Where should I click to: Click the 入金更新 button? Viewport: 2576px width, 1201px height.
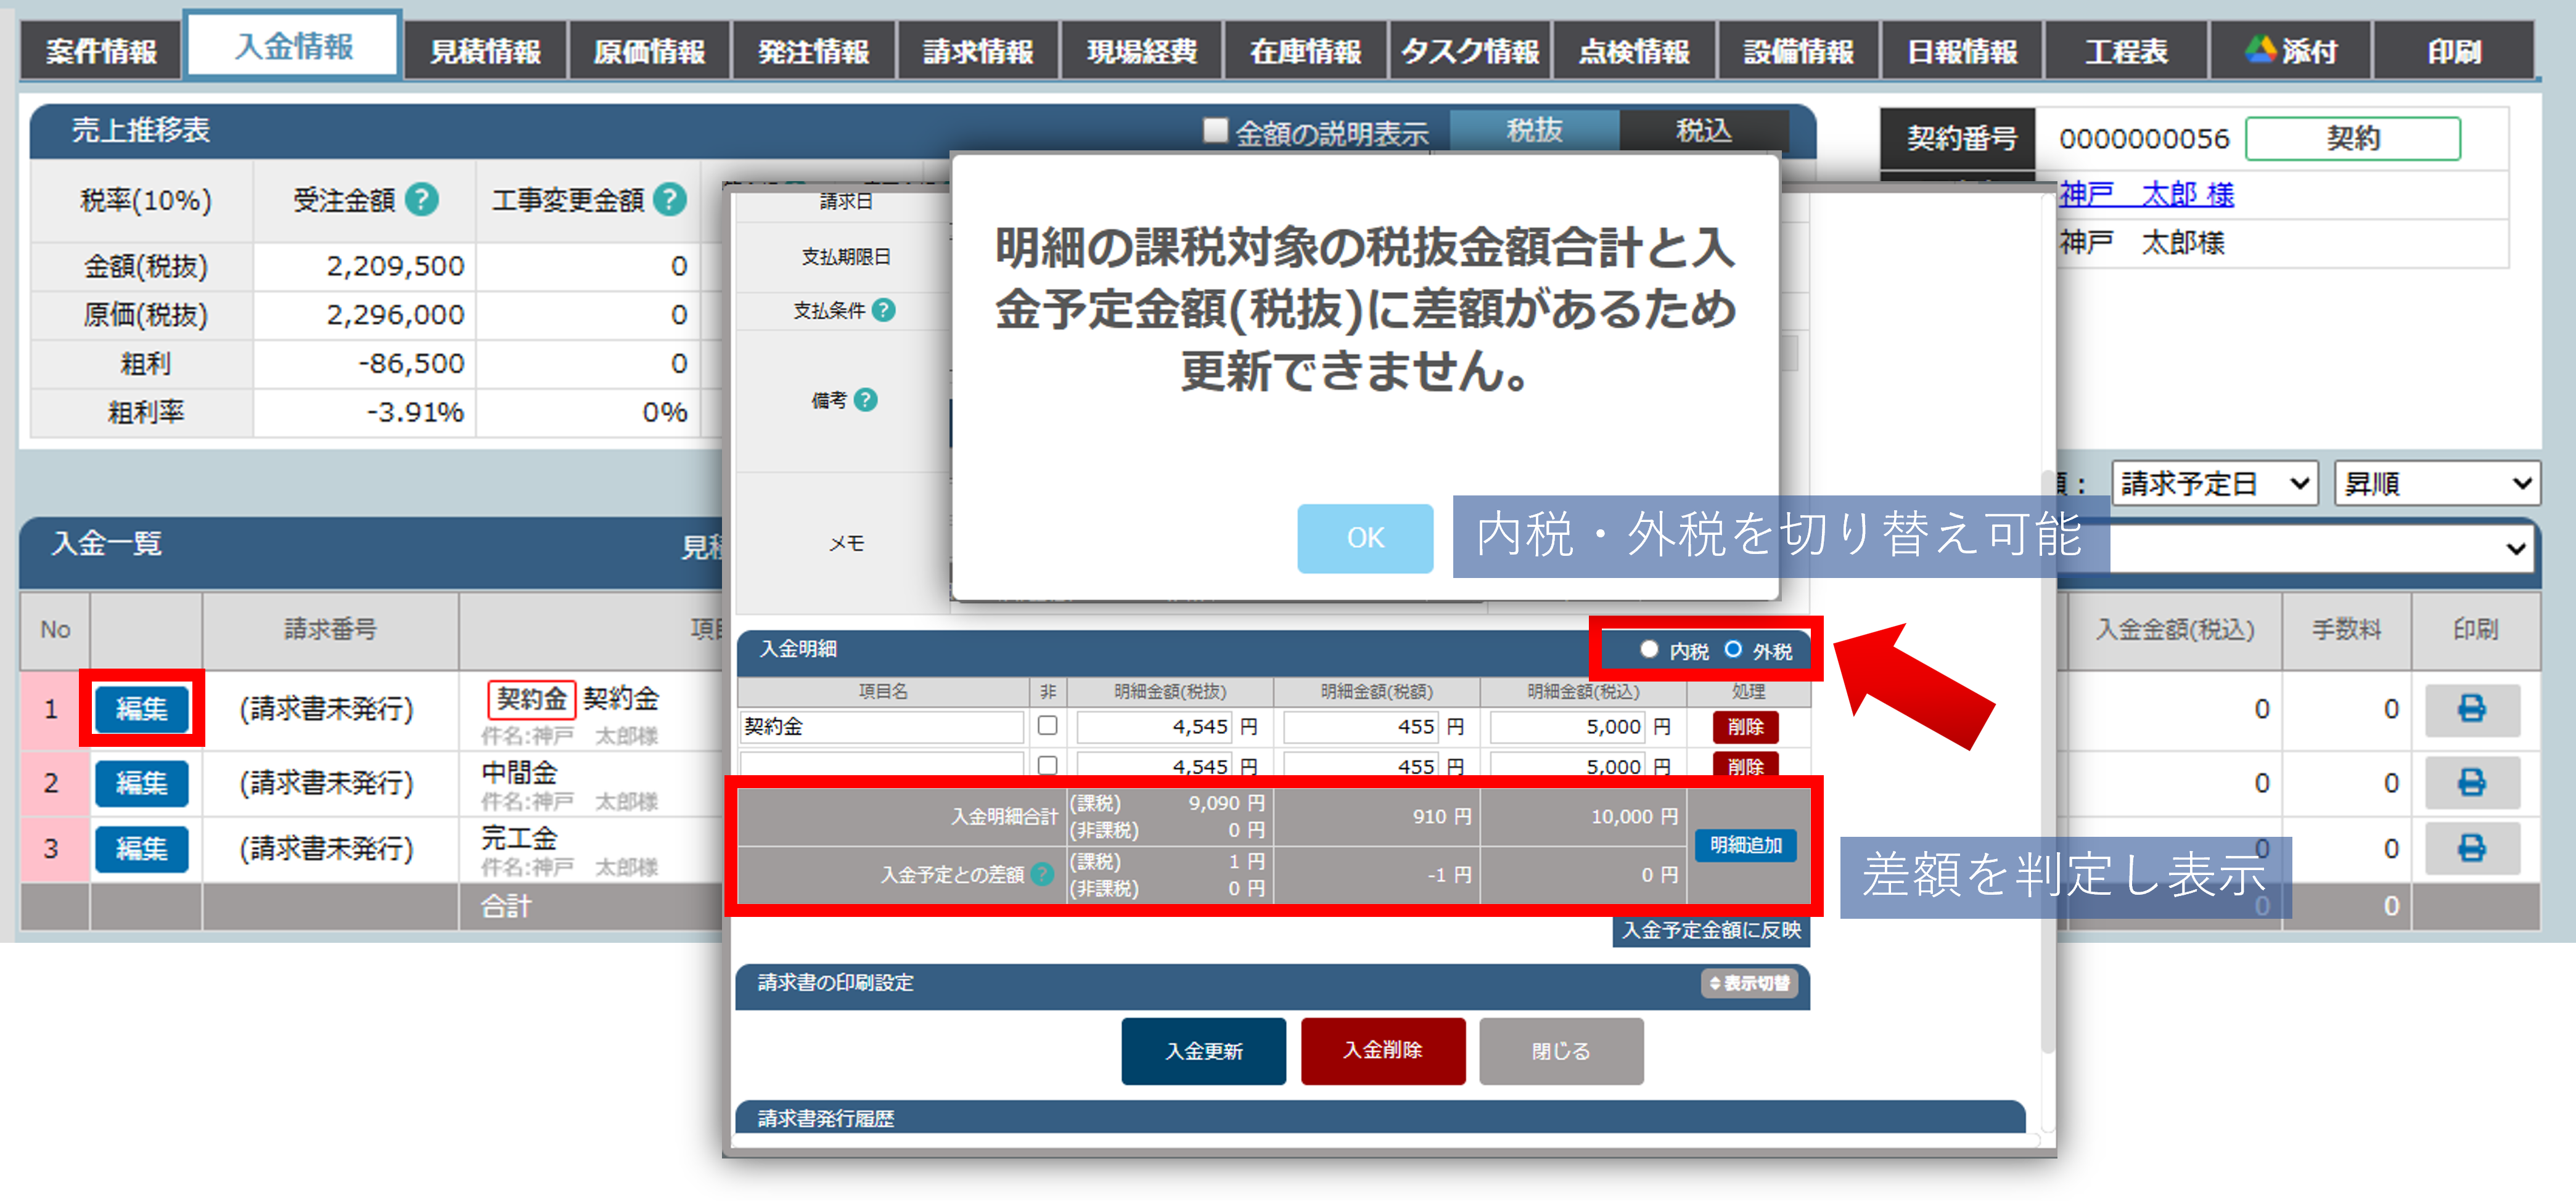point(1203,1051)
